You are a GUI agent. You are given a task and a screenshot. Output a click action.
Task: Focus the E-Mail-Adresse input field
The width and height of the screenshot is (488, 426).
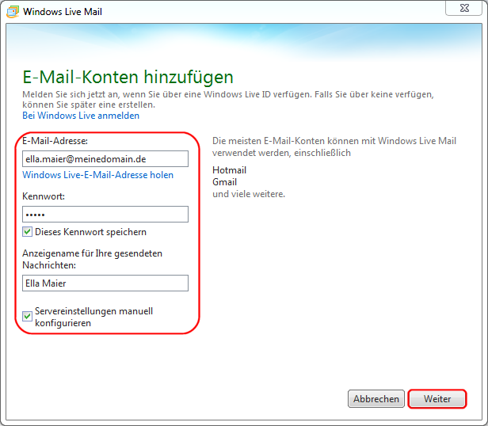105,159
